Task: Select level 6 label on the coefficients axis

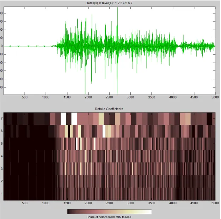Action: [x=2, y=131]
